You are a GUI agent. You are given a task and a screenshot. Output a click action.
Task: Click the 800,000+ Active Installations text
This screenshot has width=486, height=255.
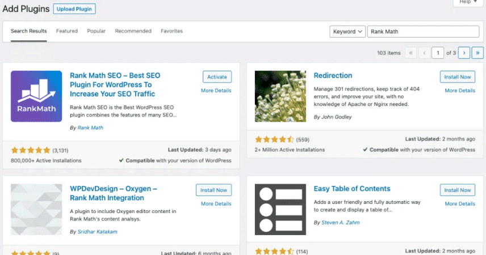pyautogui.click(x=46, y=160)
